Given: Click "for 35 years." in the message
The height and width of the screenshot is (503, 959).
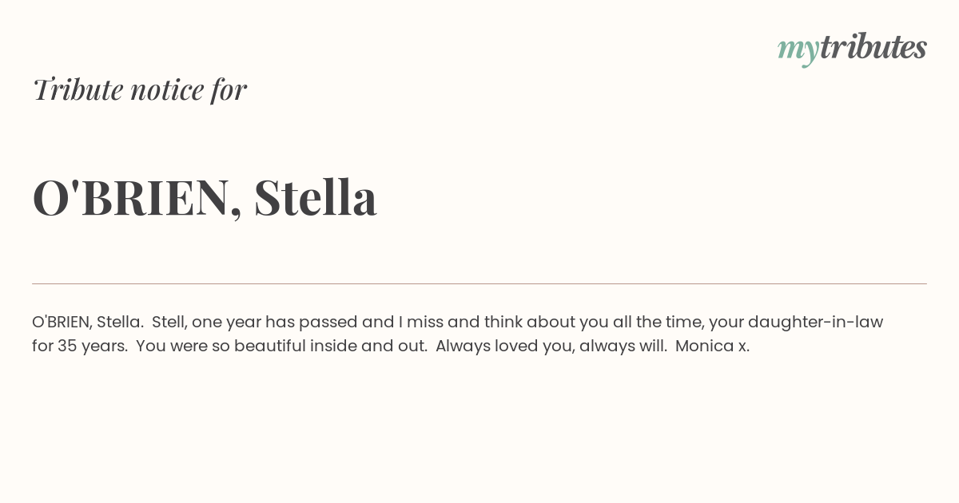Looking at the screenshot, I should 80,347.
